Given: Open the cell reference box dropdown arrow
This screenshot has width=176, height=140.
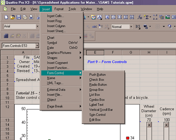Looking at the screenshot, I should tap(37, 45).
